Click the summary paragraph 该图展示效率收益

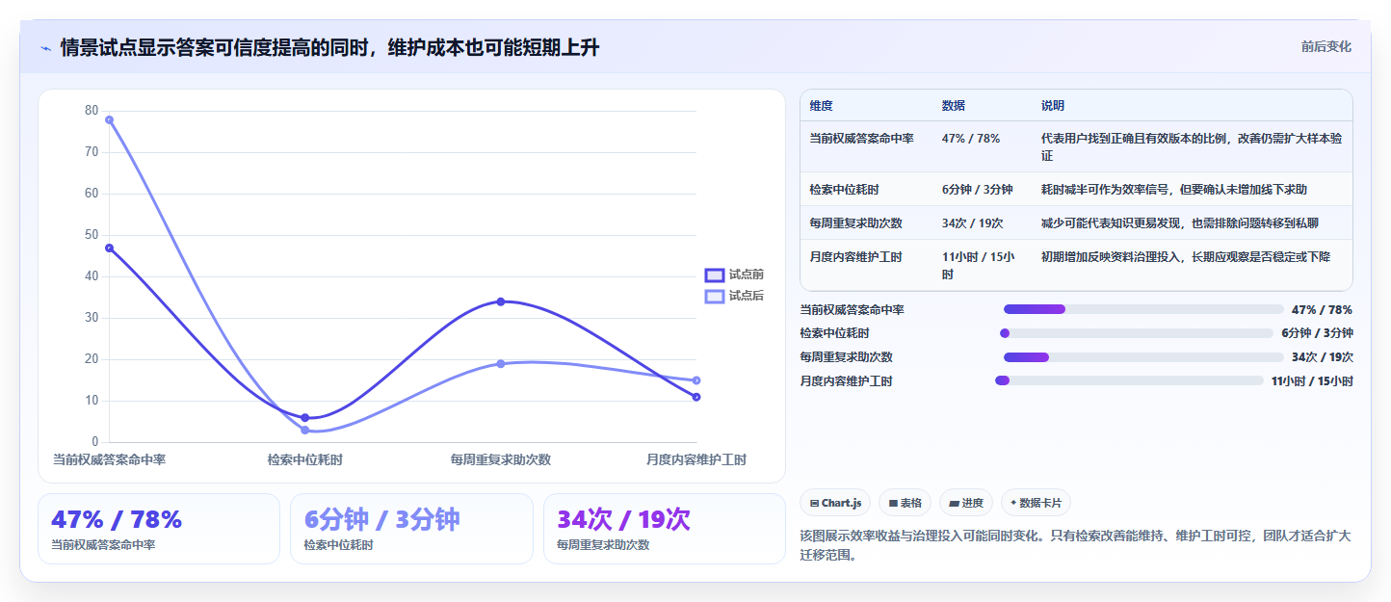tap(1075, 545)
